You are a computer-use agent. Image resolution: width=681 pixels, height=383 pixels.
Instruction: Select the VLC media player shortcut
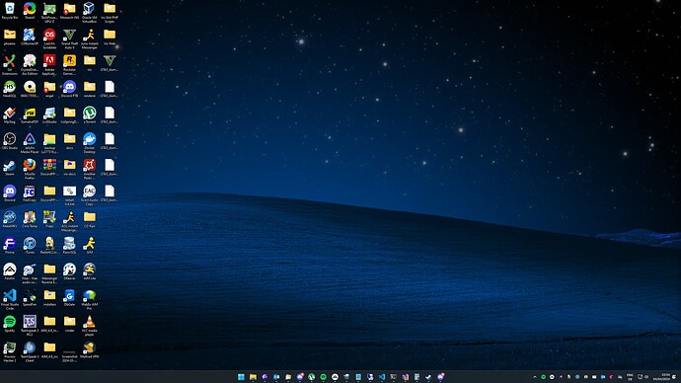[x=90, y=325]
